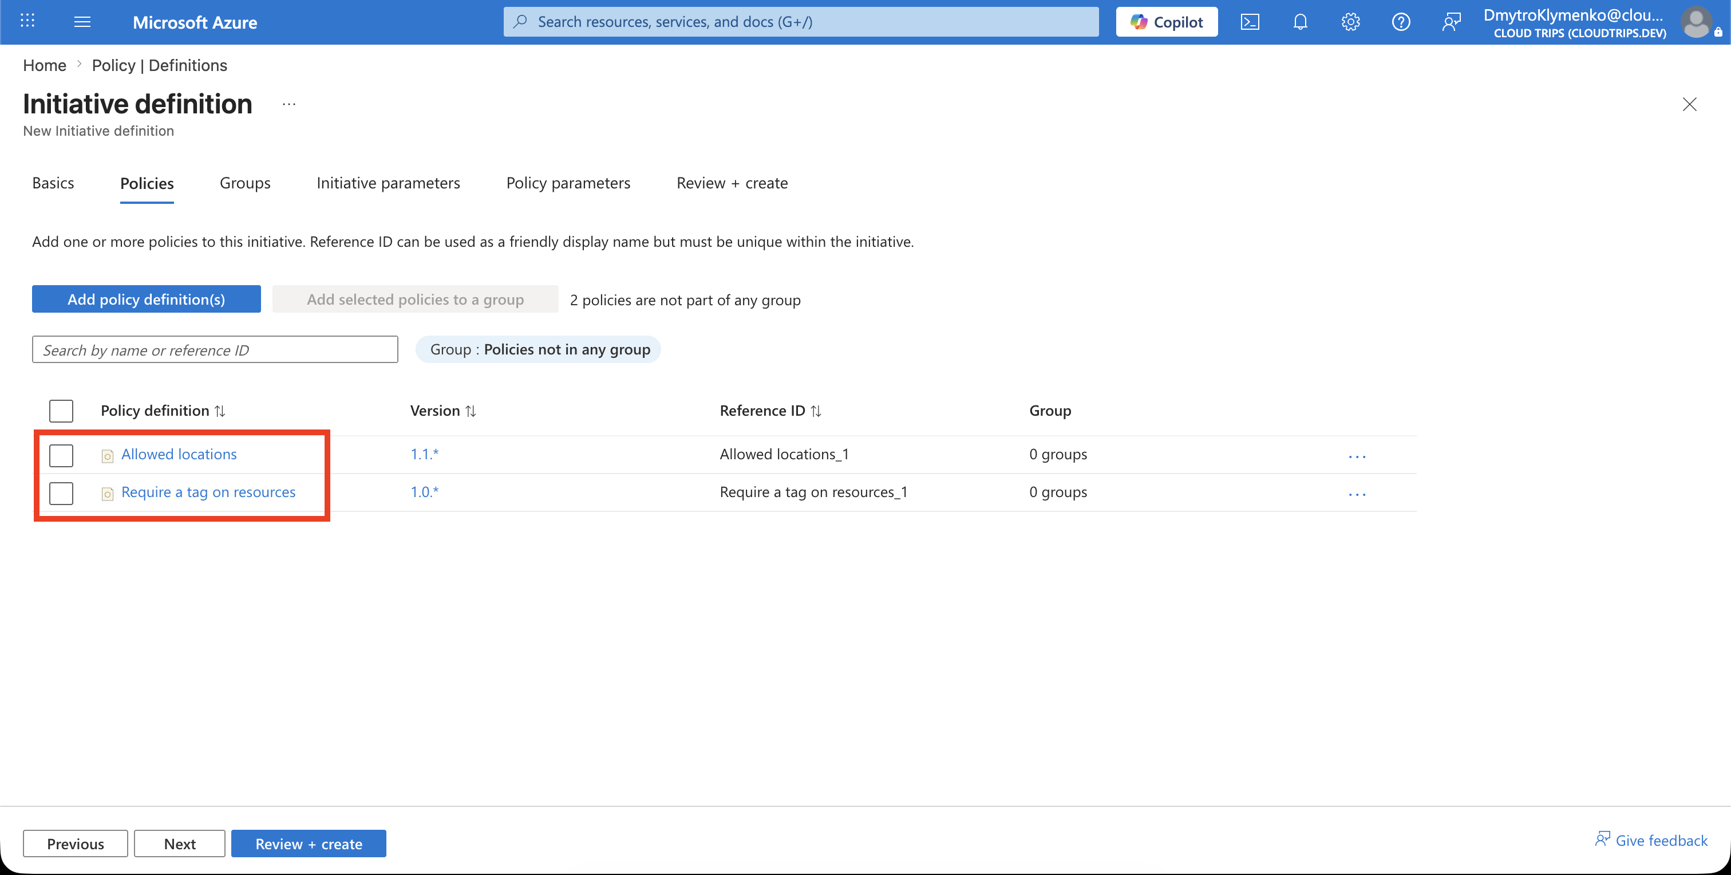Sort by Reference ID column
The image size is (1731, 875).
pyautogui.click(x=770, y=411)
